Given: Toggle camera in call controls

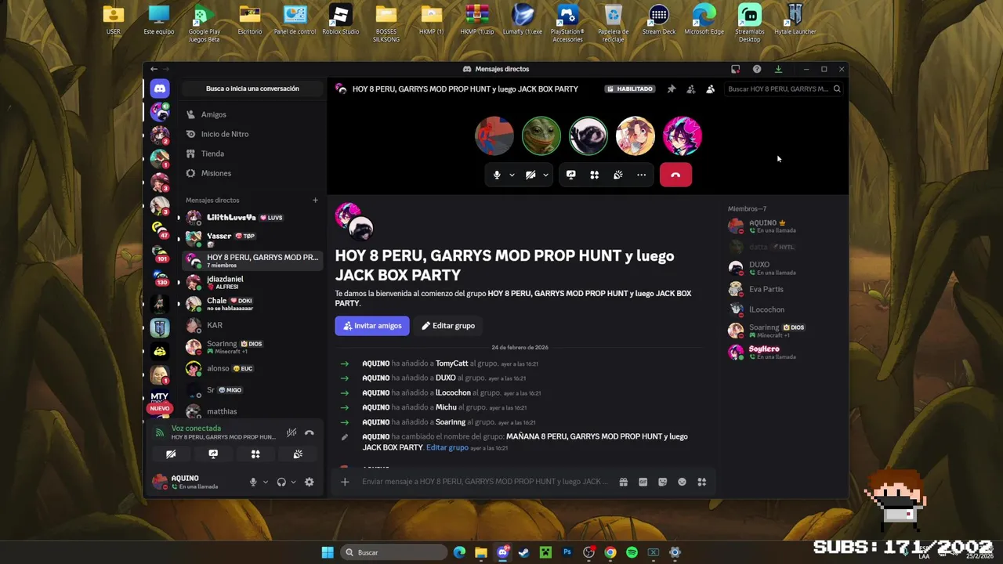Looking at the screenshot, I should (x=530, y=175).
